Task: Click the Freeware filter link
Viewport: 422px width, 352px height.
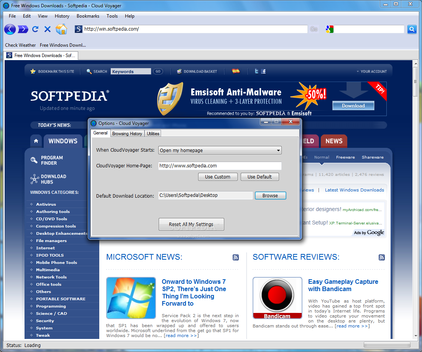Action: [345, 157]
